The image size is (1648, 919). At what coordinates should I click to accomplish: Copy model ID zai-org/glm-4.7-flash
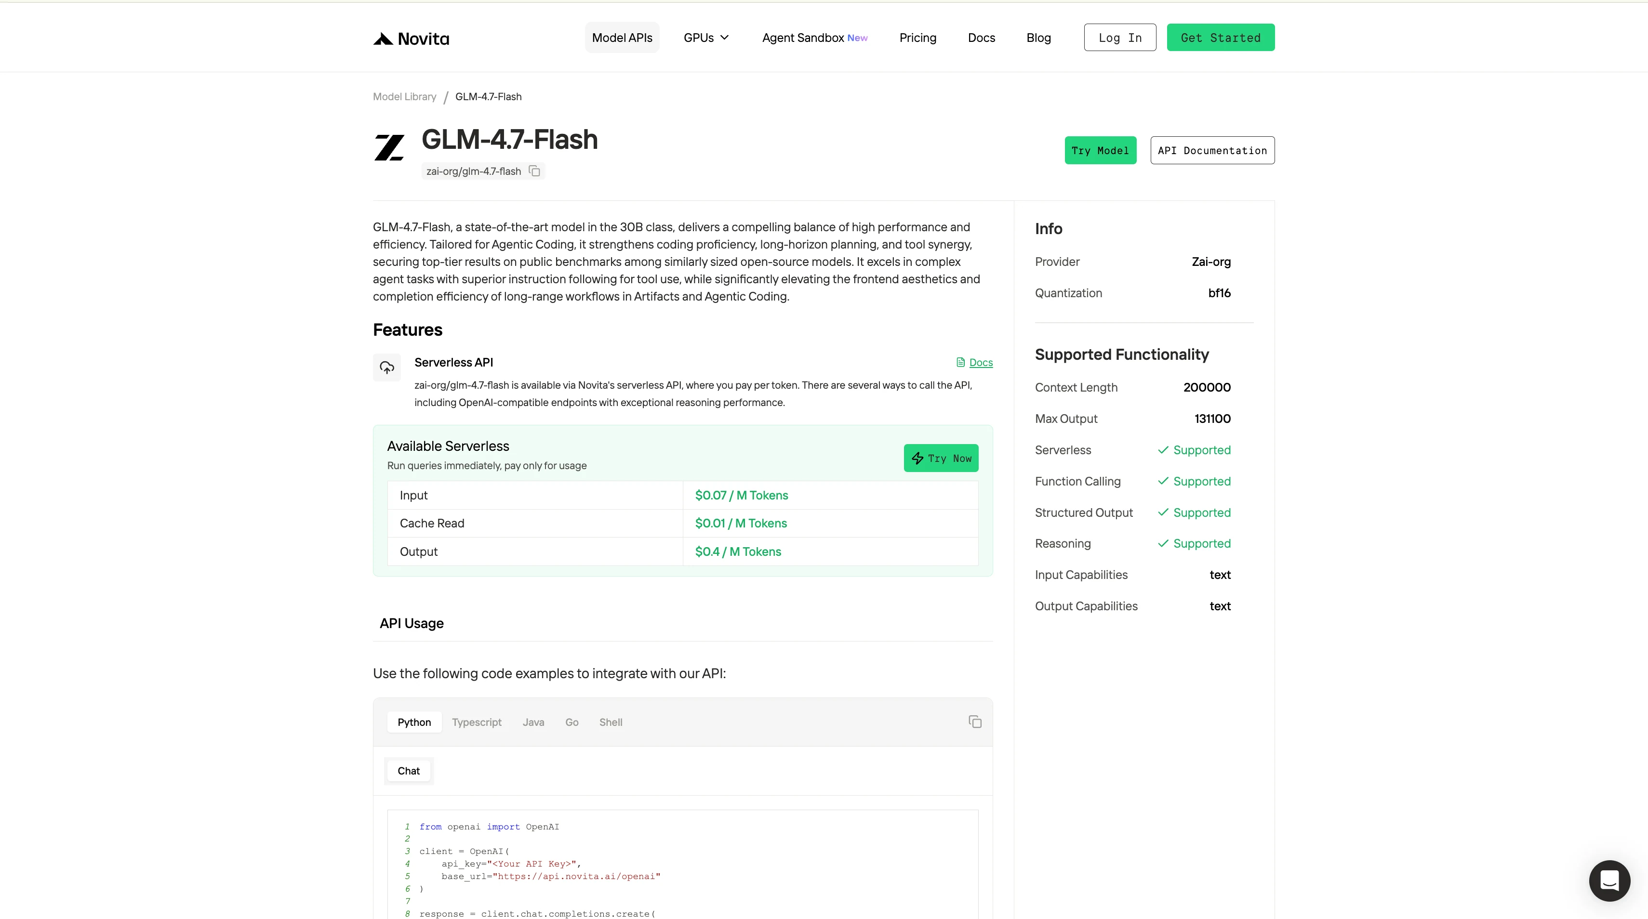[x=535, y=171]
